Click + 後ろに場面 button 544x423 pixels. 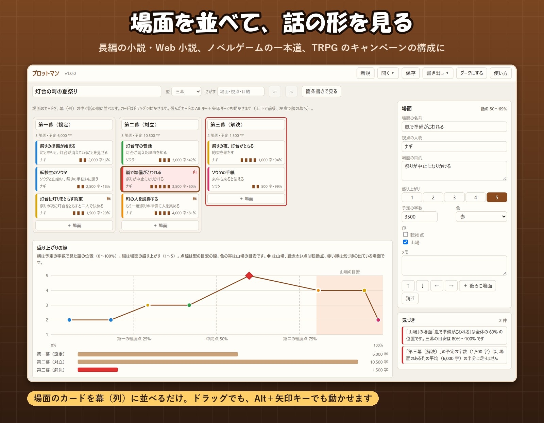point(478,286)
